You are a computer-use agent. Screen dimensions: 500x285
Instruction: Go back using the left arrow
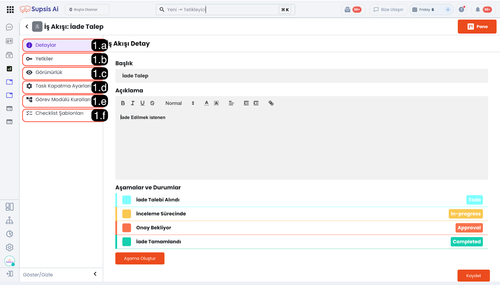(27, 27)
